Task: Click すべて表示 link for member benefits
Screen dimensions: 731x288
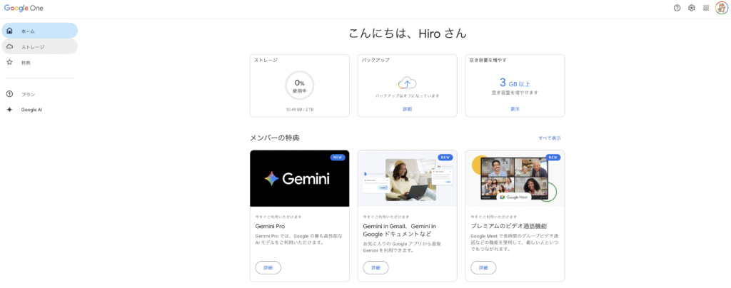Action: click(x=550, y=138)
